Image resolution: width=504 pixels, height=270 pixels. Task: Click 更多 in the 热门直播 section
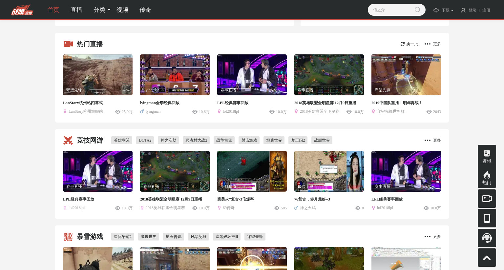point(437,44)
